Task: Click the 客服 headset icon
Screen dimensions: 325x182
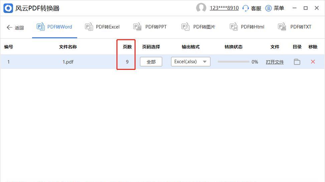Action: [246, 8]
